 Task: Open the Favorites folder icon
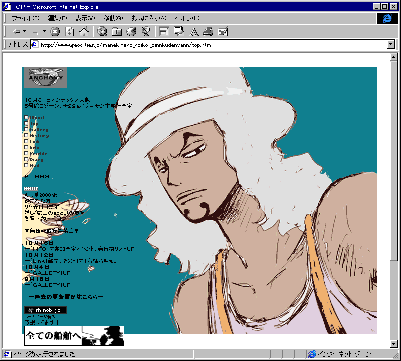(x=117, y=32)
